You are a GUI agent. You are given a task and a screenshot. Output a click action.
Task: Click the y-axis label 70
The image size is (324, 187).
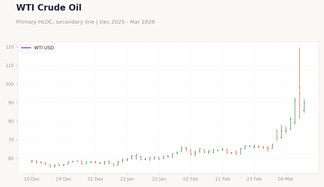pyautogui.click(x=11, y=140)
